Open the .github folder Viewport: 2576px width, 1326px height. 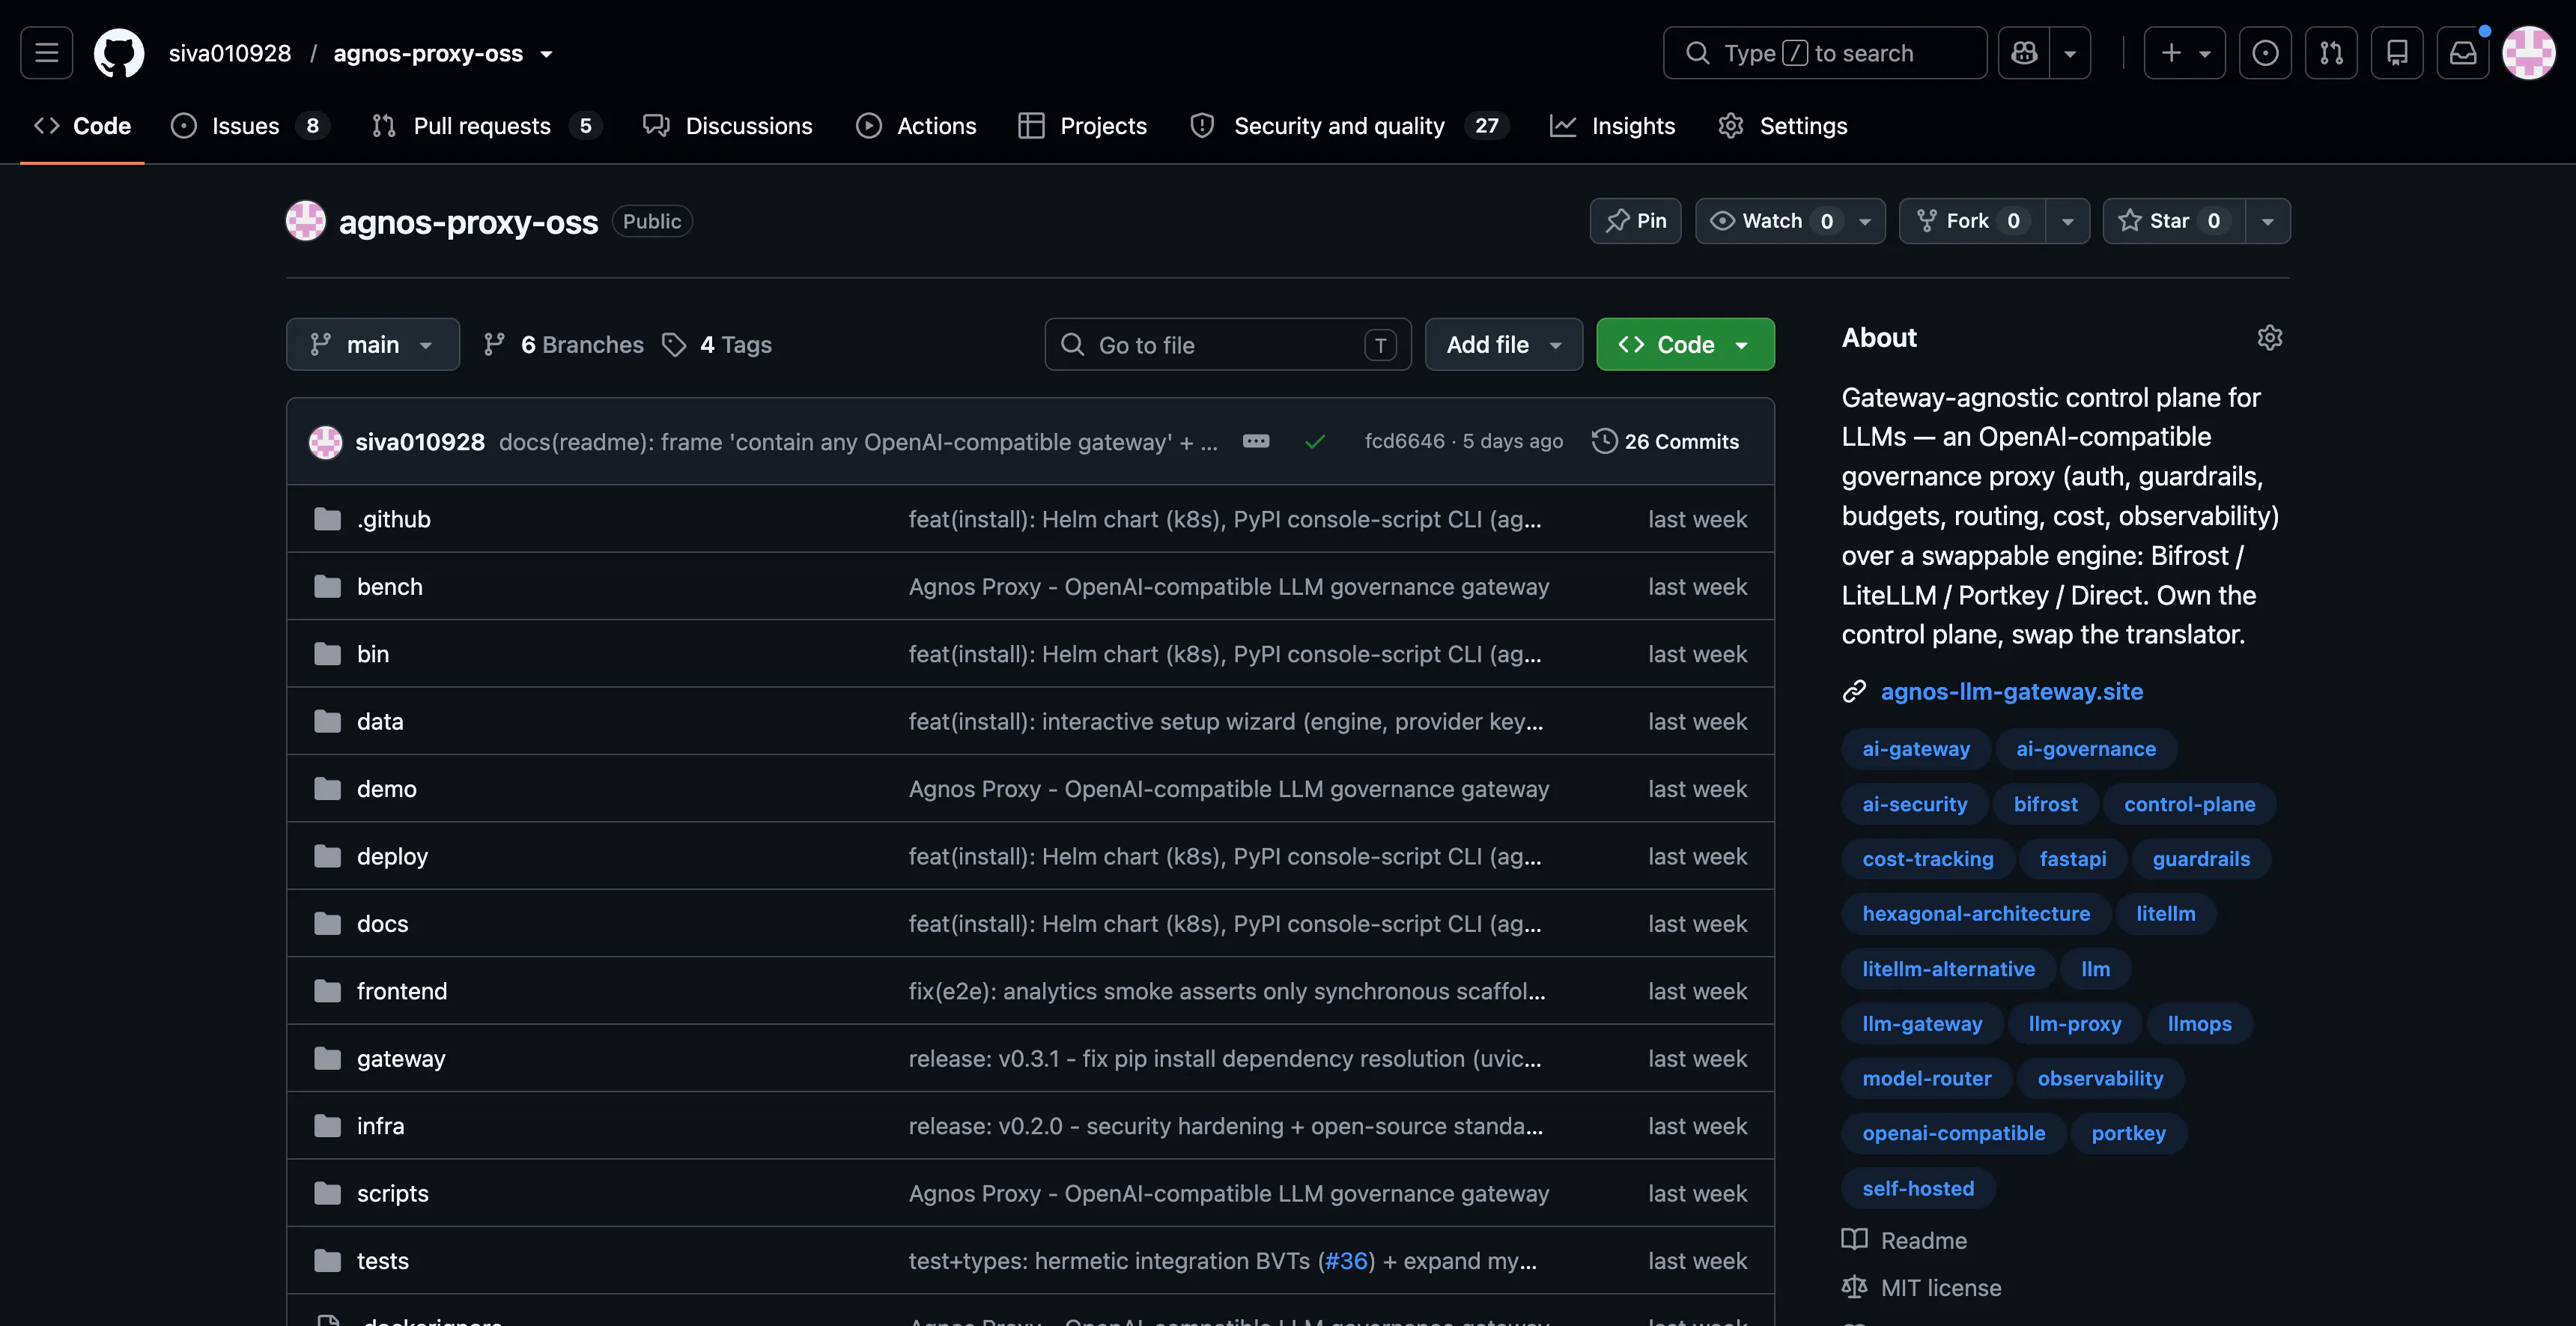(394, 519)
